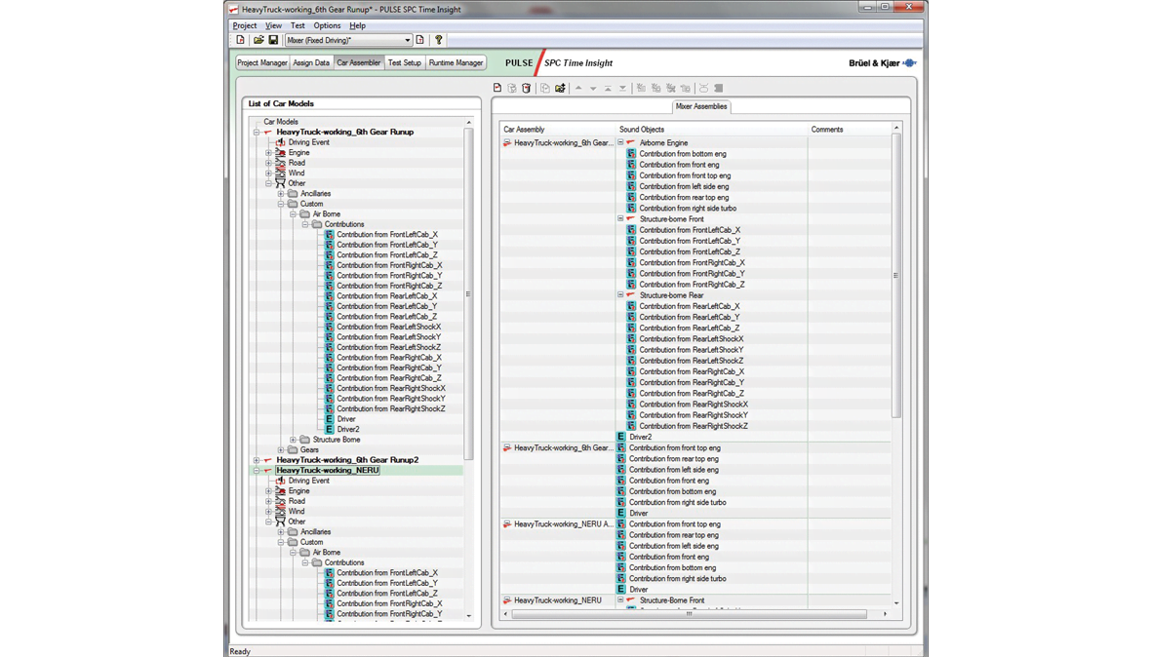Screen dimensions: 1151x657
Task: Open a project with the folder icon
Action: click(x=258, y=40)
